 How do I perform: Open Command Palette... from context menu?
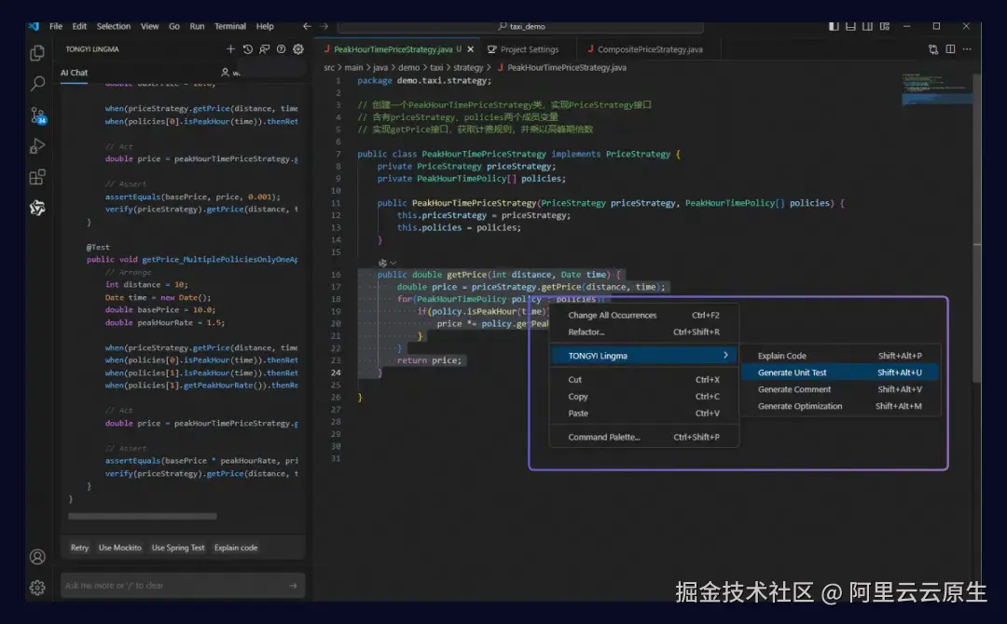[x=643, y=437]
